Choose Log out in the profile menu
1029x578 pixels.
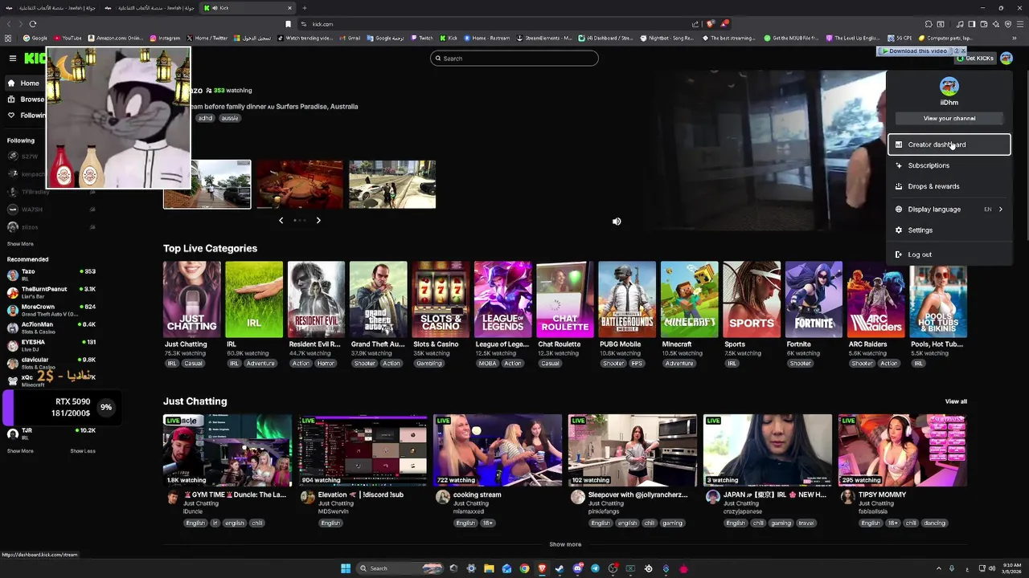[x=949, y=254]
